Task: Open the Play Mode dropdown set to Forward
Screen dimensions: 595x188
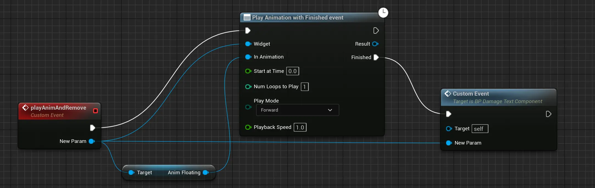Action: coord(297,110)
